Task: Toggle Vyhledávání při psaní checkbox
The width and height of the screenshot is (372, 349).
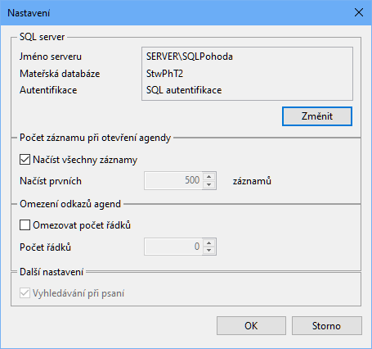Action: click(25, 293)
